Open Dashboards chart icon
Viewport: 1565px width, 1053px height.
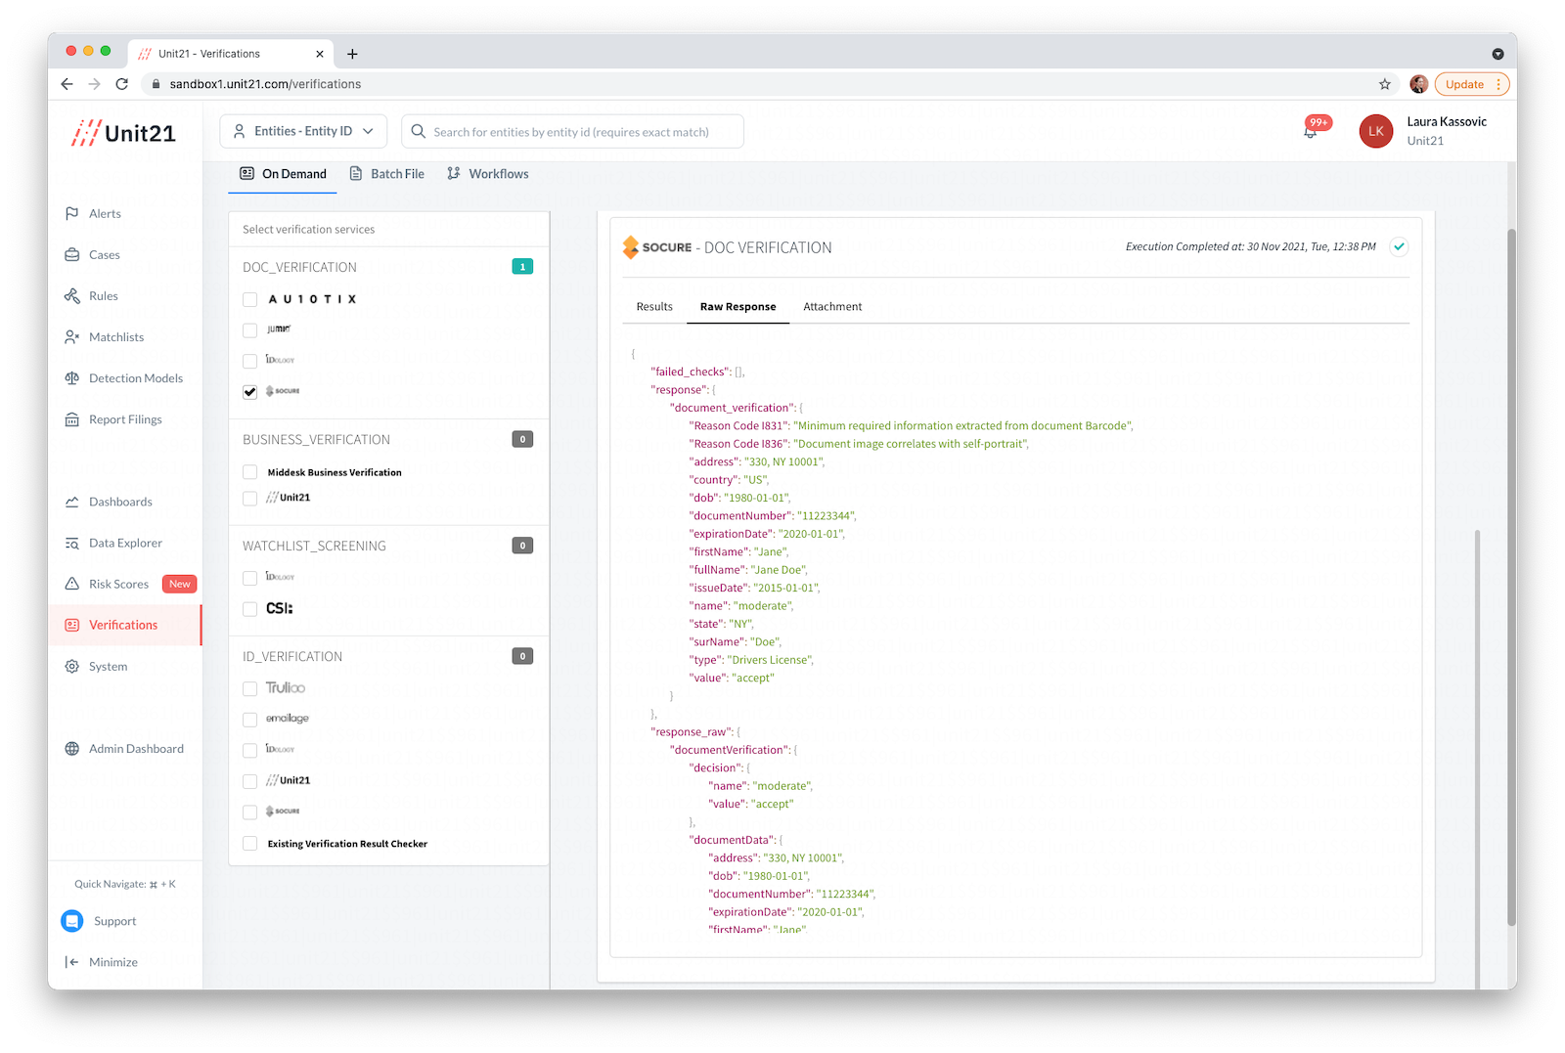[71, 502]
